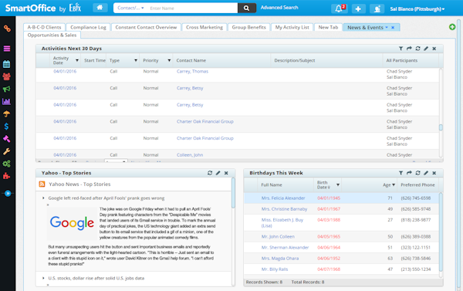Open Mrs. Felicia Alexander's record

[283, 198]
